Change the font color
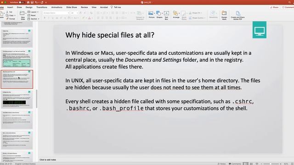Screen dimensions: 294x165 (x=90, y=18)
